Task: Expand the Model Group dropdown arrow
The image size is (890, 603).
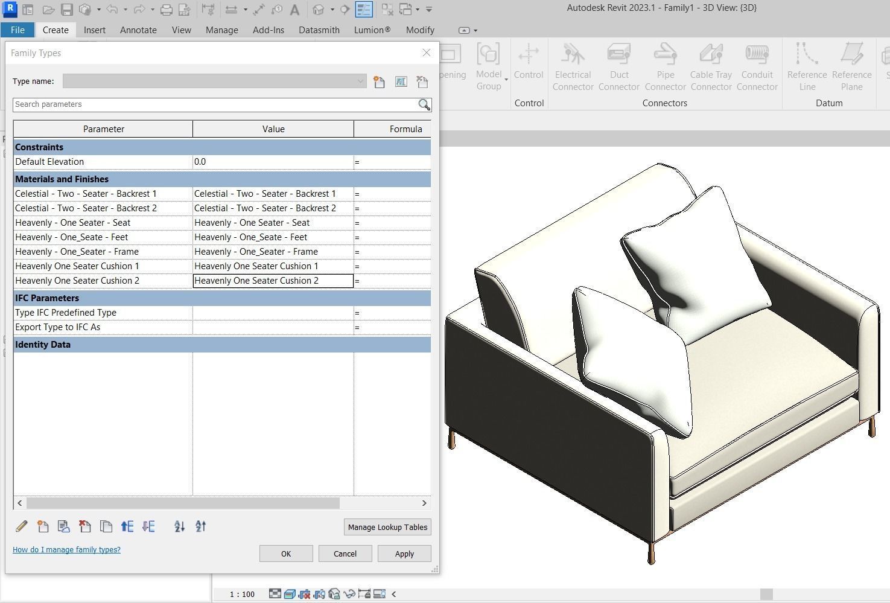Action: coord(506,80)
